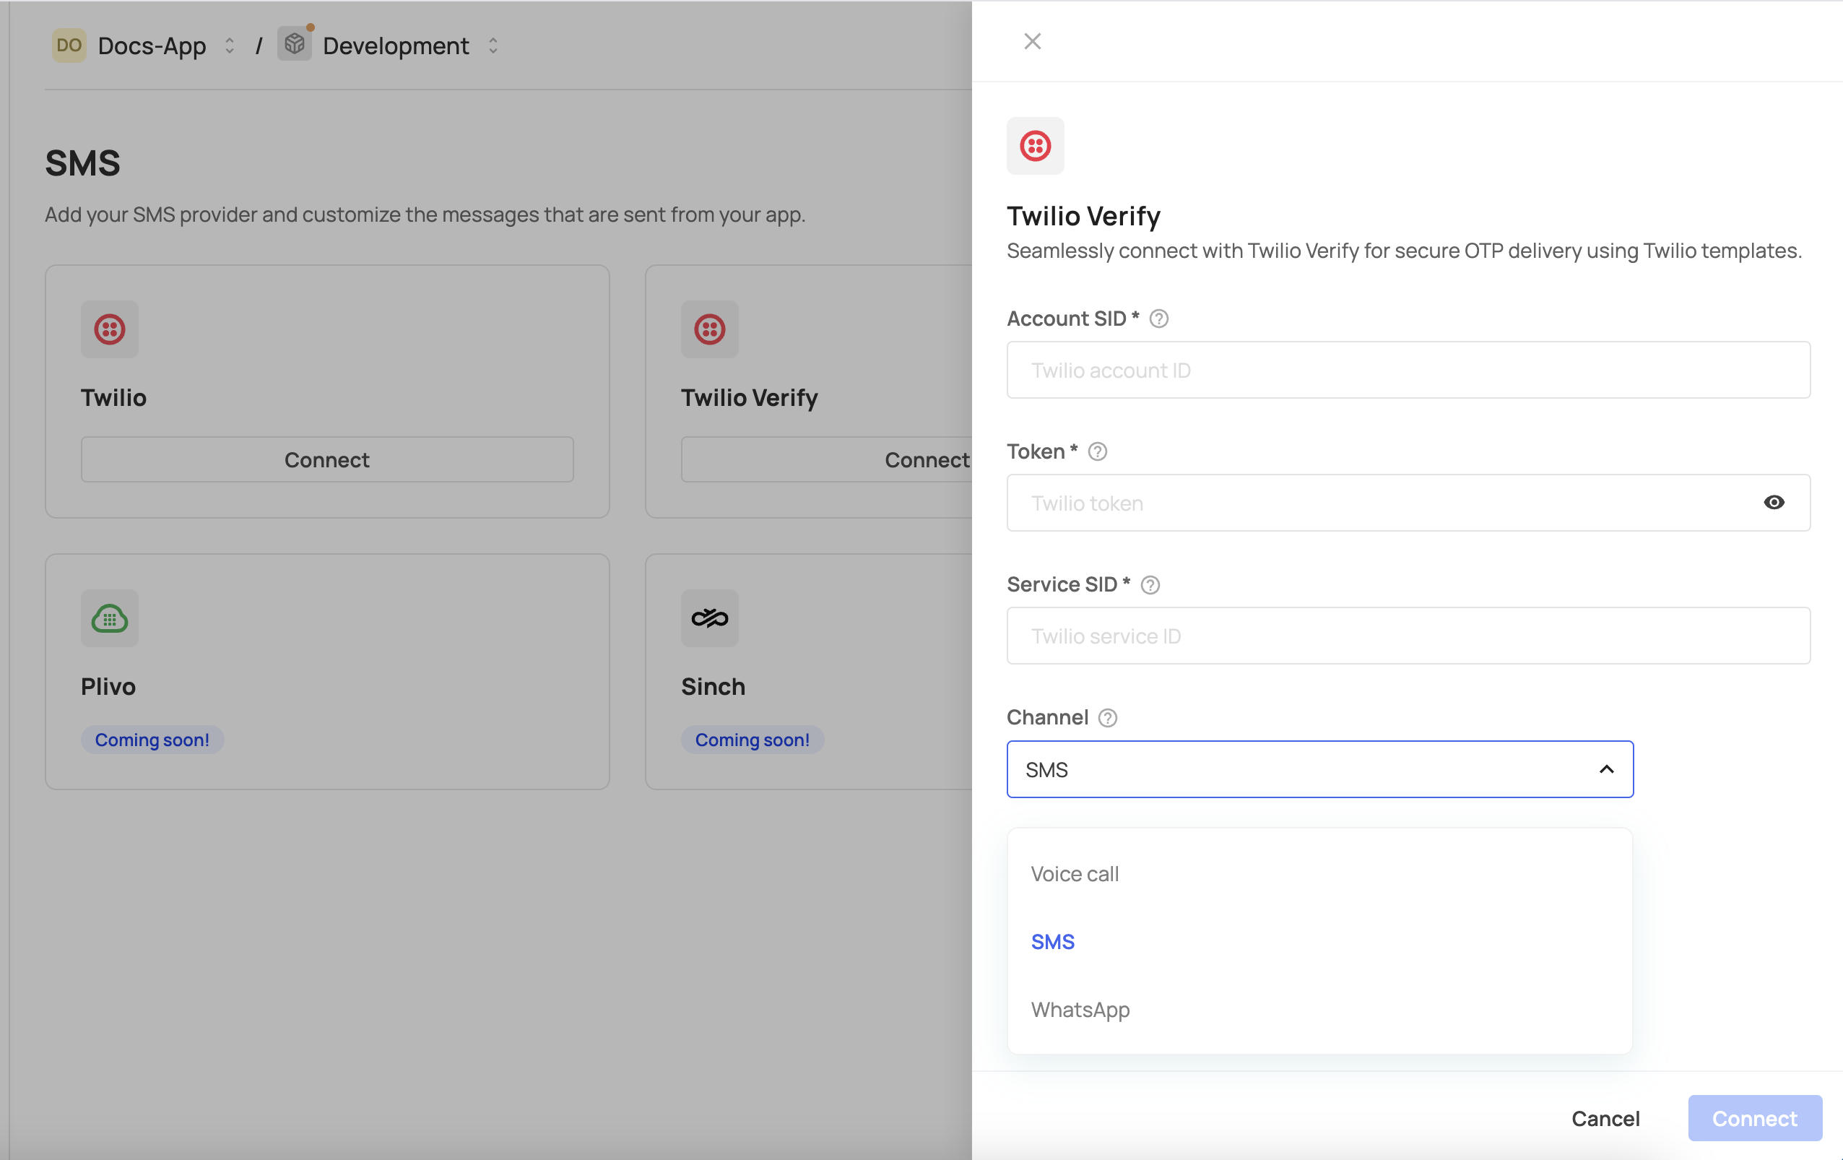
Task: Select Voice call from channel options
Action: 1074,874
